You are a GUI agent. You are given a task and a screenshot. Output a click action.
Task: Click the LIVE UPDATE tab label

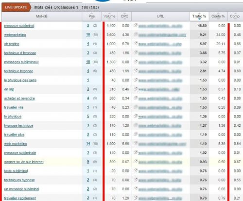(x=16, y=7)
